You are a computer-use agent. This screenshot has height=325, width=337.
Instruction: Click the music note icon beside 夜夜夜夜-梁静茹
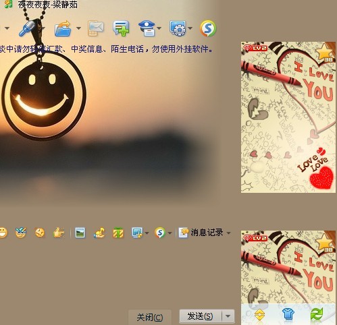[x=9, y=3]
